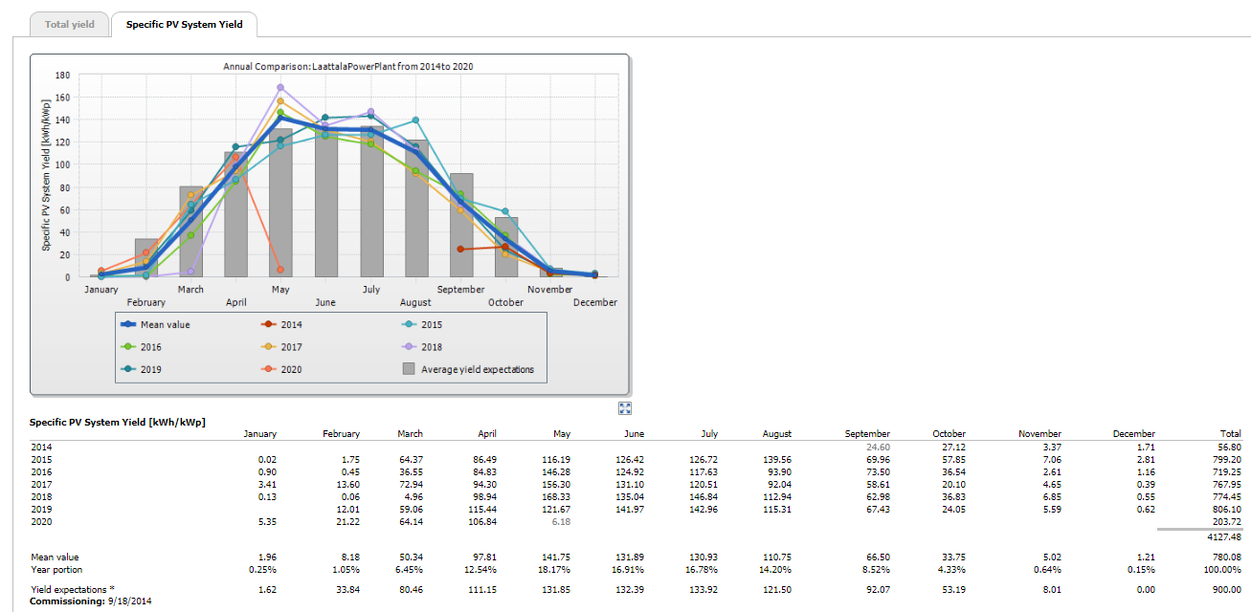Image resolution: width=1251 pixels, height=612 pixels.
Task: Click the December column header in table
Action: point(1134,434)
